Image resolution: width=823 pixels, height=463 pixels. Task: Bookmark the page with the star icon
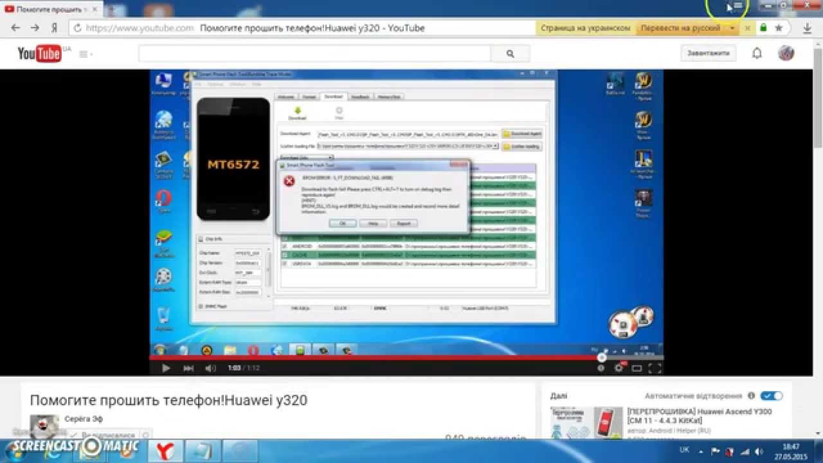click(x=779, y=28)
